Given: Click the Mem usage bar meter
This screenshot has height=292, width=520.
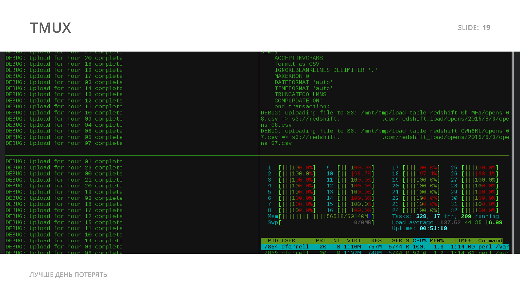Looking at the screenshot, I should coord(321,216).
